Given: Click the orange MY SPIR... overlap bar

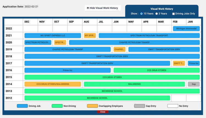Looking at the screenshot, I should click(90, 36).
